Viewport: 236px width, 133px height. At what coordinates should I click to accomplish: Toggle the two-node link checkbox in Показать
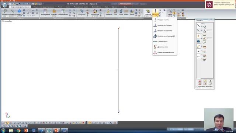coord(202,43)
